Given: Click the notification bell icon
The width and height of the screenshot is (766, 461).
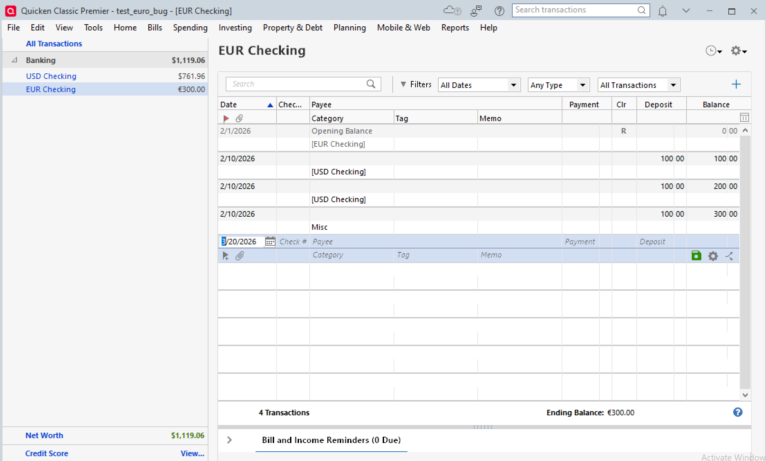Looking at the screenshot, I should pos(663,11).
